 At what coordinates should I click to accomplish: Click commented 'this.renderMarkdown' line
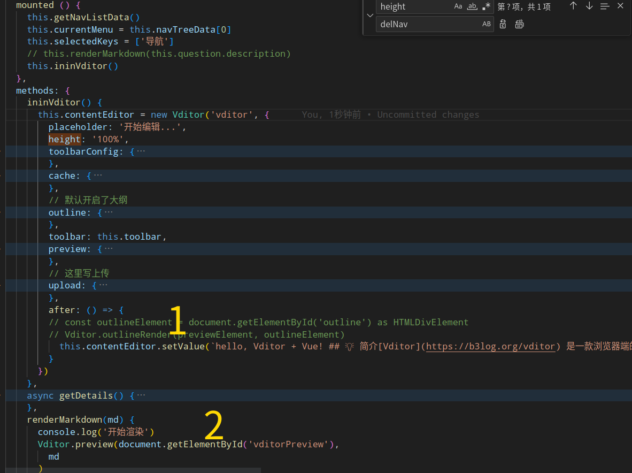pos(159,54)
